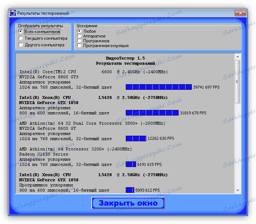This screenshot has height=224, width=256.
Task: Click the 31819 678 FPS result bar
Action: 152,113
